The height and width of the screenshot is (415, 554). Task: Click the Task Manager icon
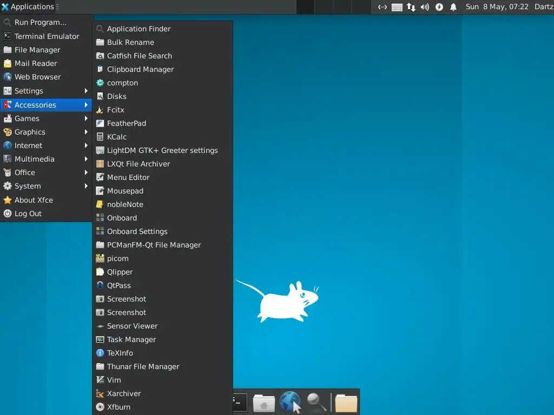(100, 339)
